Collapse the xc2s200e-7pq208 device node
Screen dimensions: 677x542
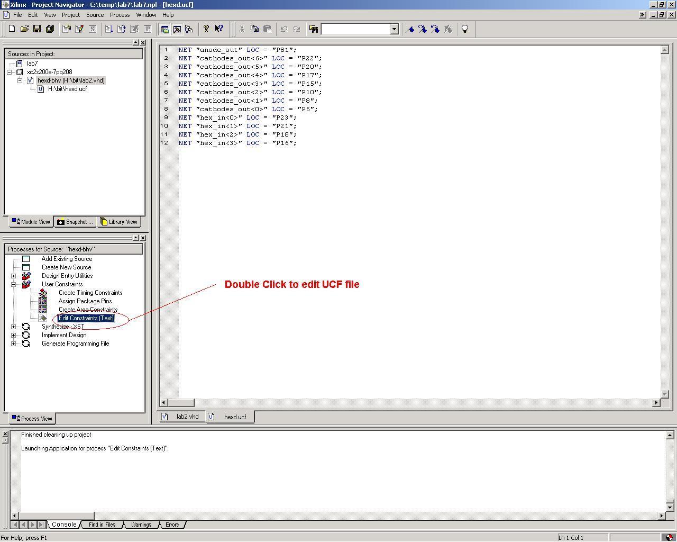(10, 72)
